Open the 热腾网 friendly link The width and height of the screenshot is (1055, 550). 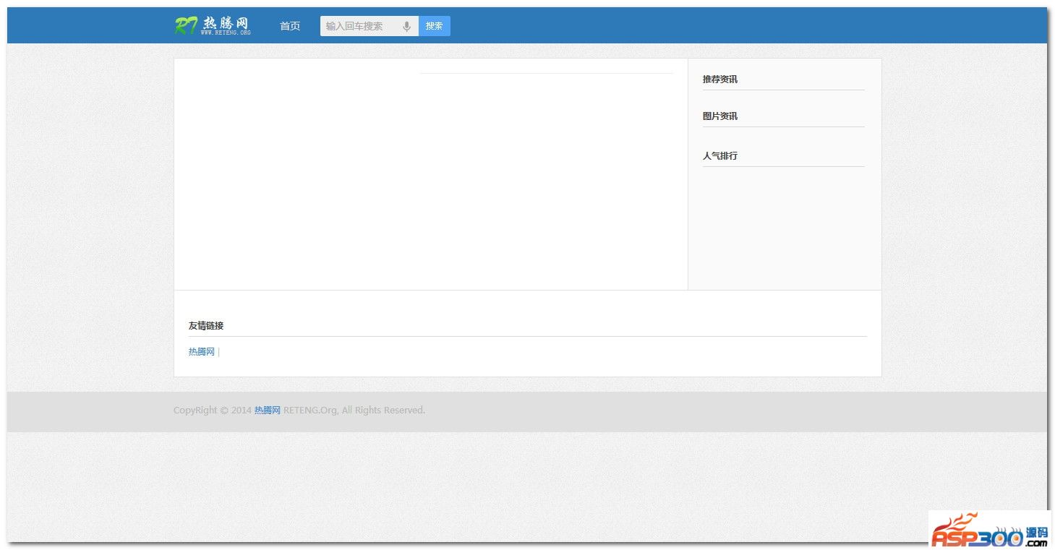click(x=202, y=352)
